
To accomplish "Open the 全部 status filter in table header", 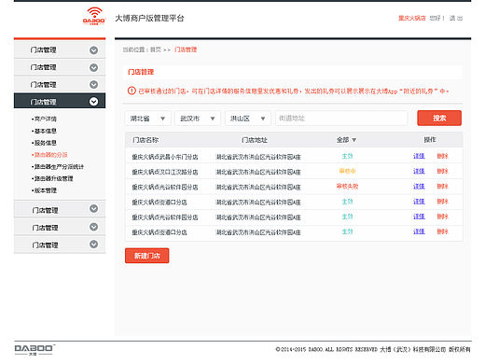I will (x=346, y=140).
